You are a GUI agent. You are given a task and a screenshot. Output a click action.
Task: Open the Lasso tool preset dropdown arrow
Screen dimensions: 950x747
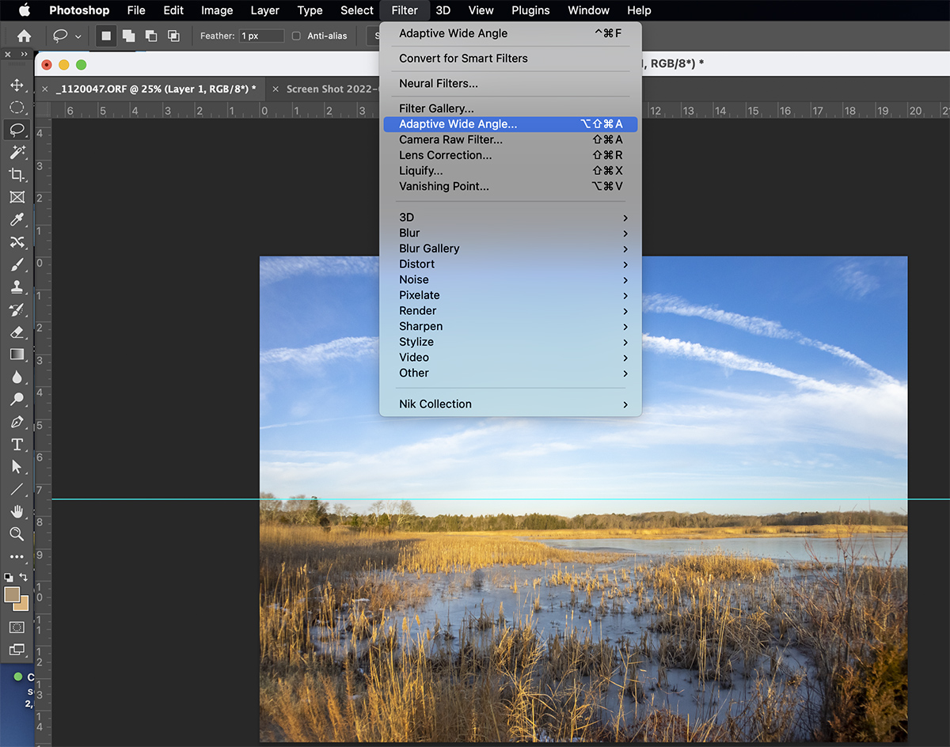click(x=78, y=36)
